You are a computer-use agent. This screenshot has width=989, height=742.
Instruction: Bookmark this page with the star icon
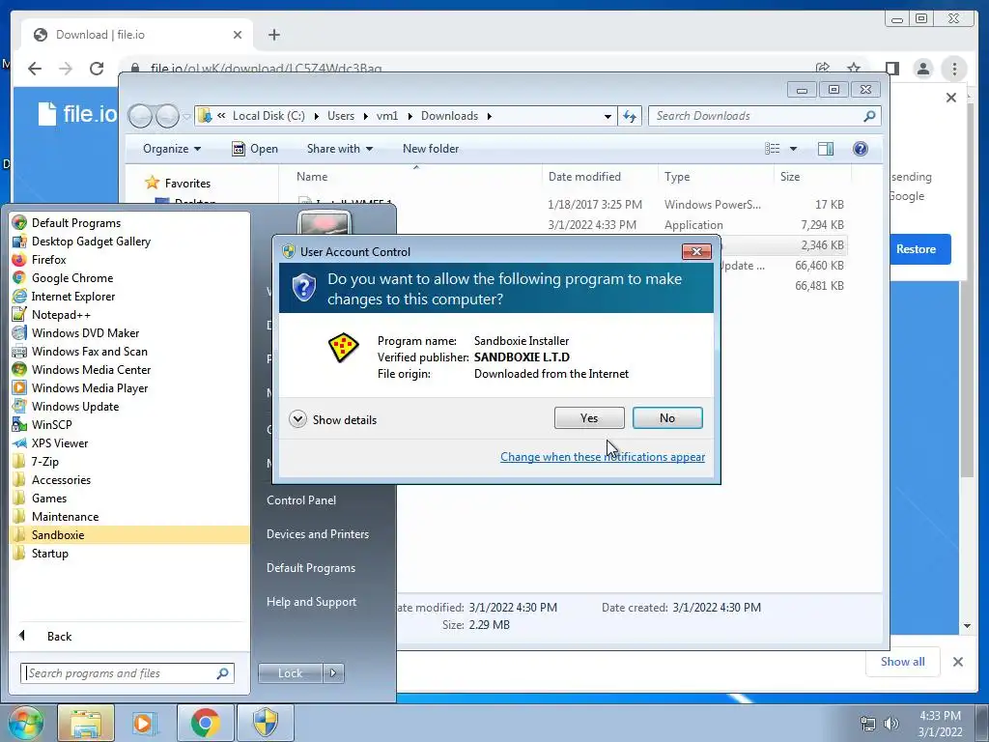pos(854,68)
